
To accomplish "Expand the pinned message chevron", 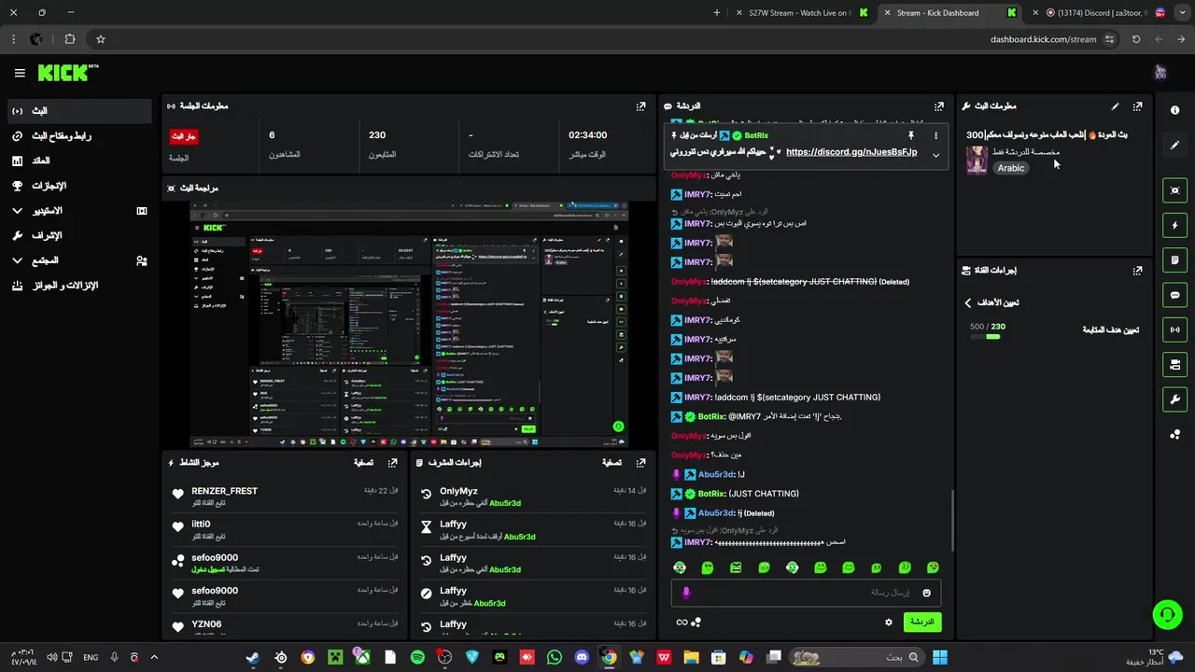I will click(x=935, y=155).
